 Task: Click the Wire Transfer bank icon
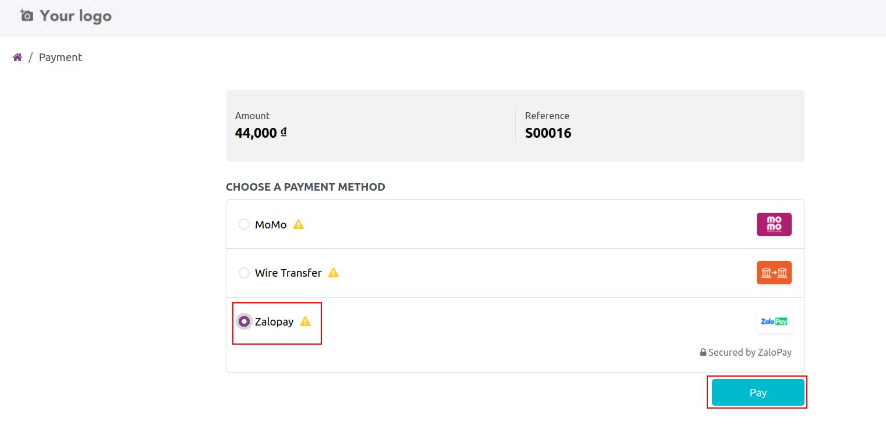(x=774, y=273)
